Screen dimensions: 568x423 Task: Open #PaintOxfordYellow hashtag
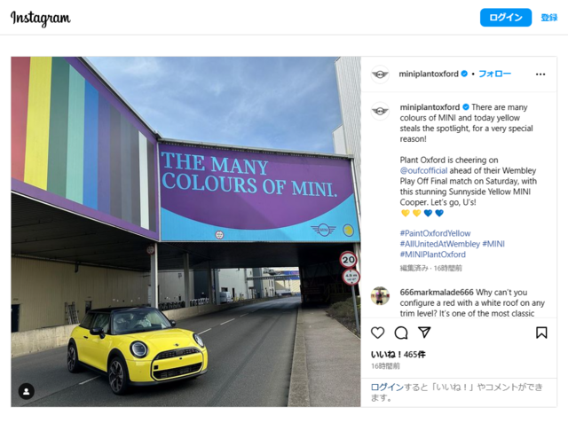click(436, 233)
